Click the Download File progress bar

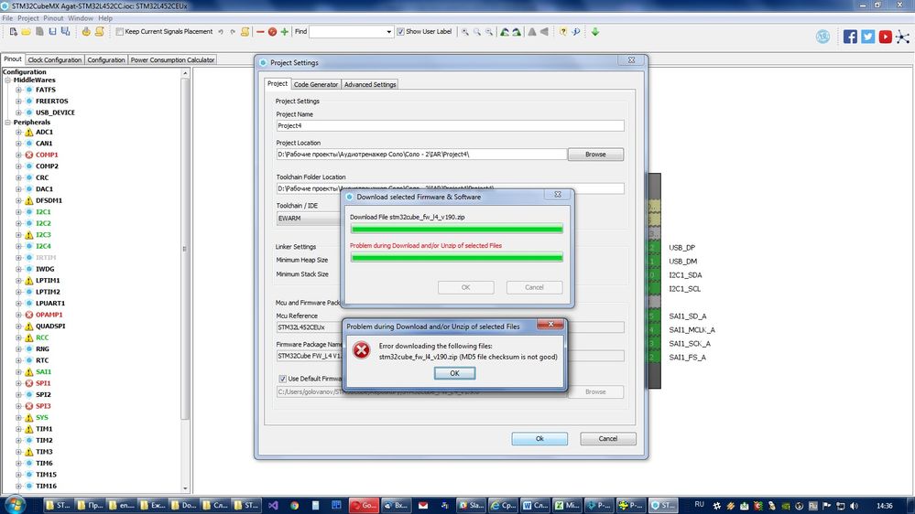[x=456, y=229]
